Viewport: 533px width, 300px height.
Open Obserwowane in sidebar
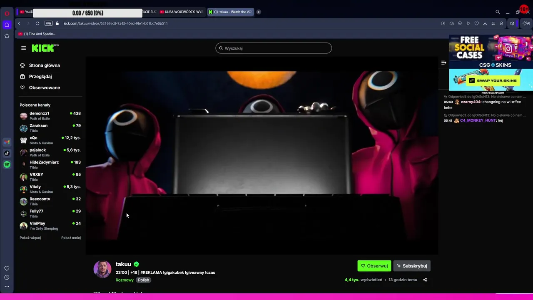40,87
